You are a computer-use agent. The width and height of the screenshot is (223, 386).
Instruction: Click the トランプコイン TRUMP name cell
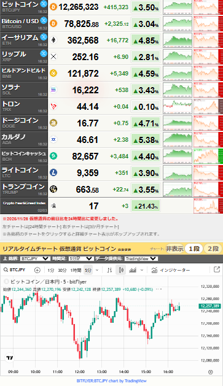point(24,189)
